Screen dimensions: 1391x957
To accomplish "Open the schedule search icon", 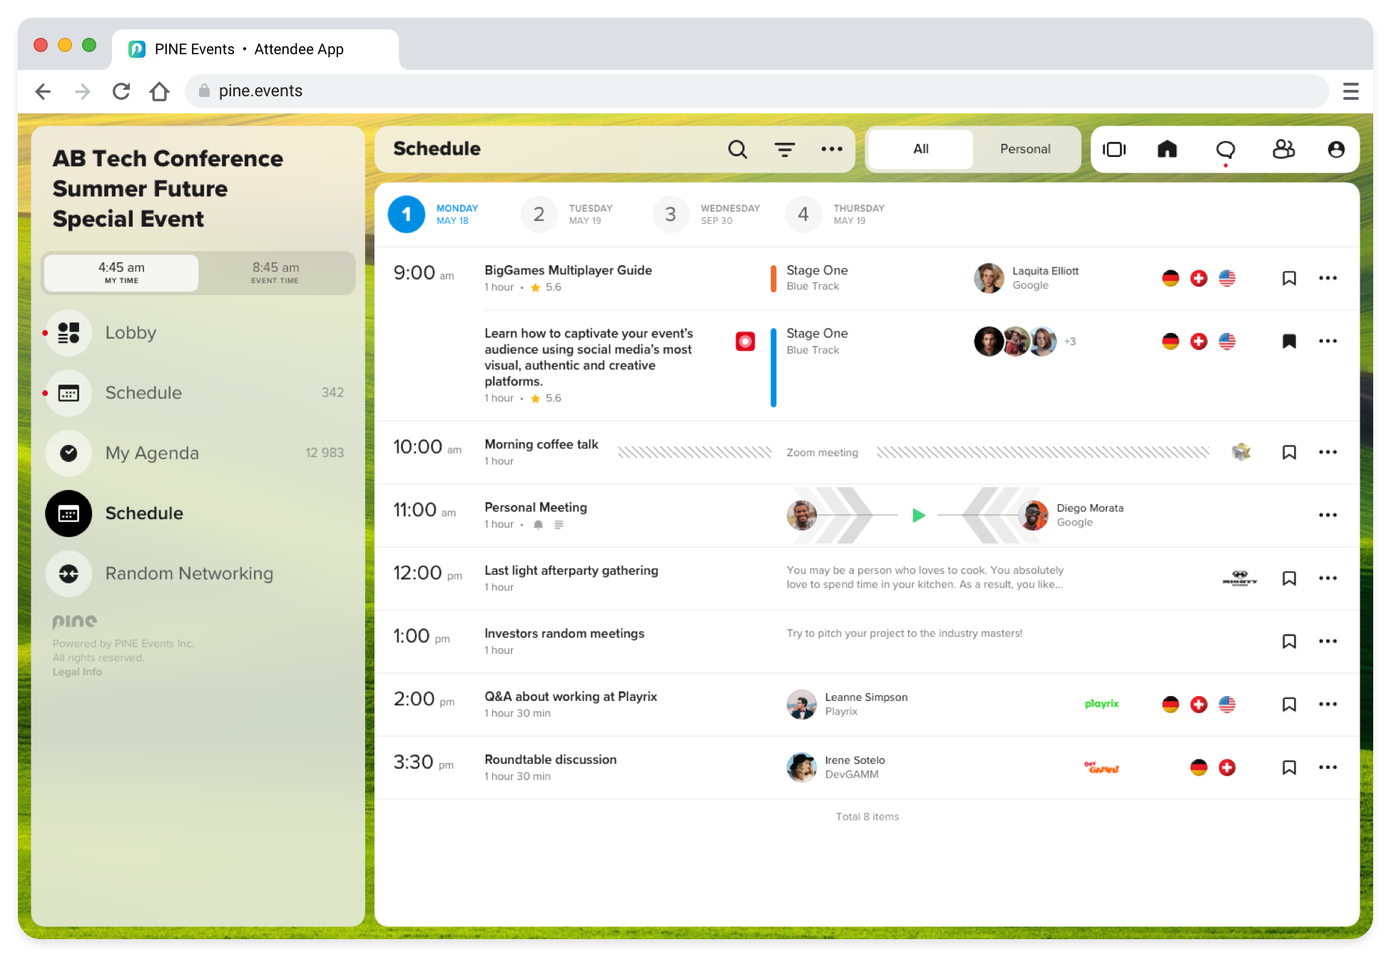I will [737, 149].
